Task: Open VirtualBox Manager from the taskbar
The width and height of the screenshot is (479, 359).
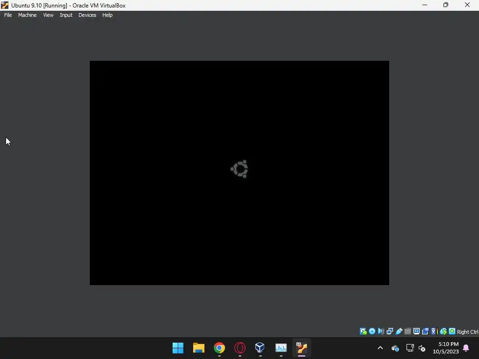Action: (260, 348)
